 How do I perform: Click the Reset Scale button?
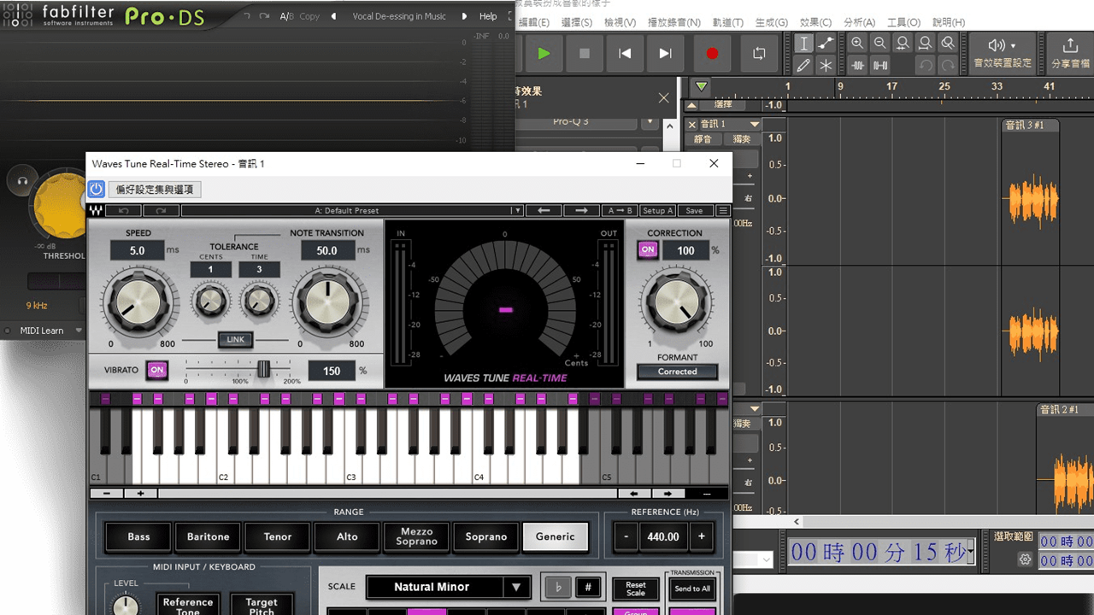[x=636, y=589]
